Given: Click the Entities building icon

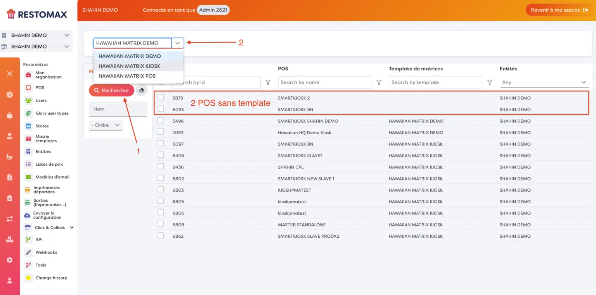Looking at the screenshot, I should point(28,152).
